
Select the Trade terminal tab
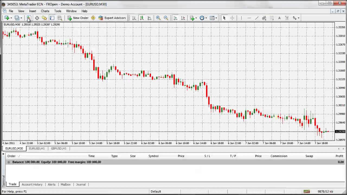click(12, 184)
